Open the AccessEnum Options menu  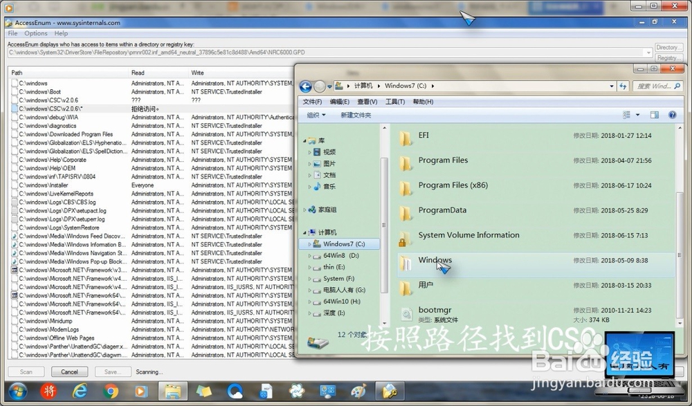[x=36, y=33]
